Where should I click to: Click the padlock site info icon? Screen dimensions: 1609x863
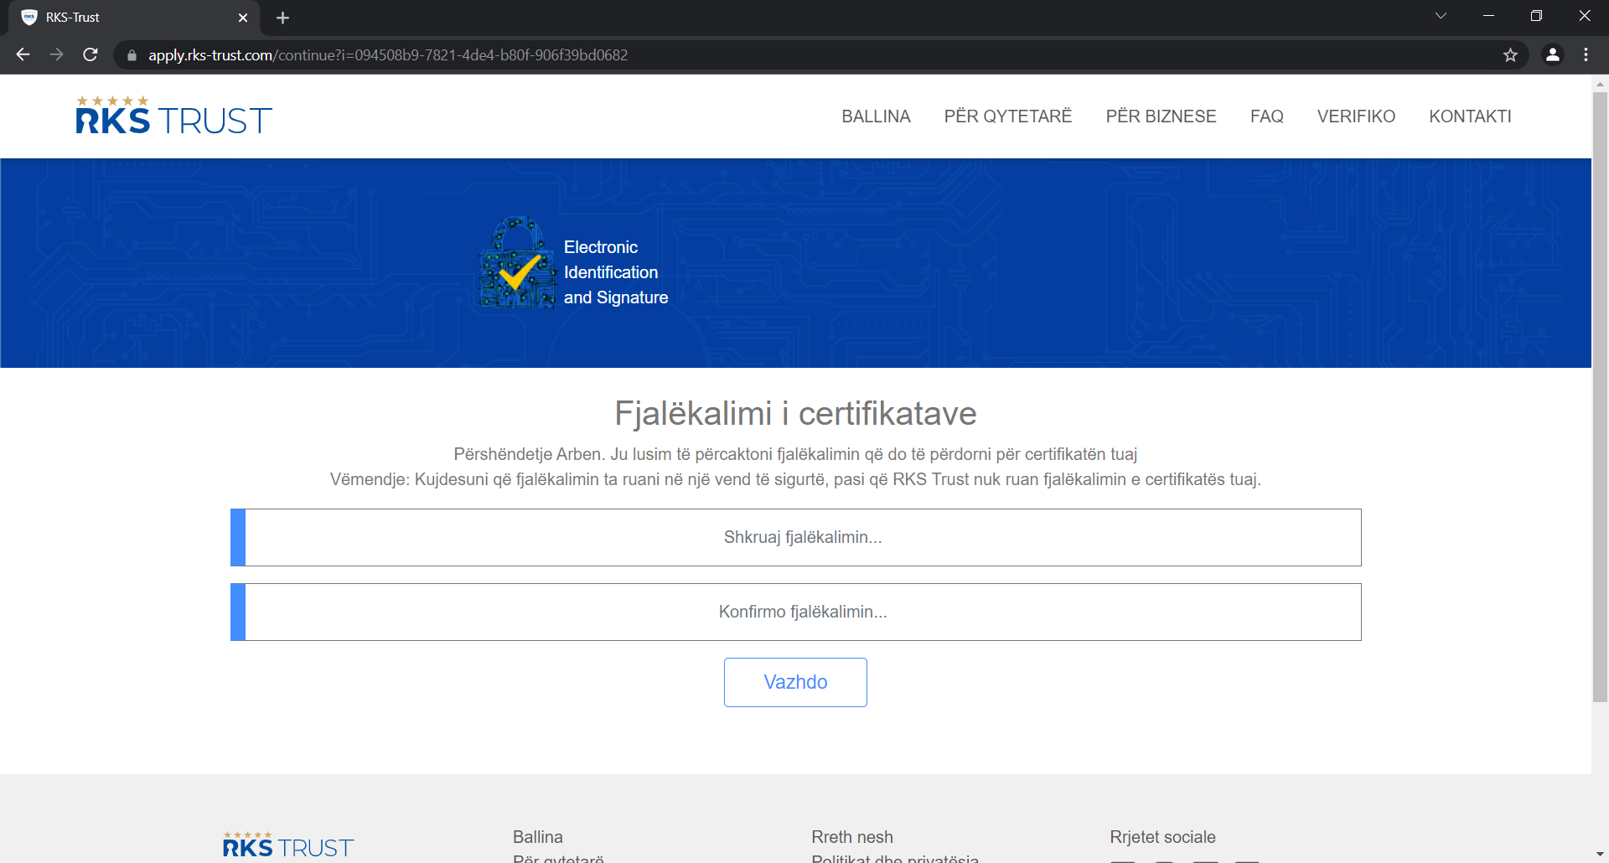[x=132, y=55]
